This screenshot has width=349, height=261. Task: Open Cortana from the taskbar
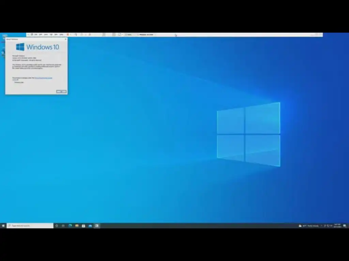coord(57,226)
